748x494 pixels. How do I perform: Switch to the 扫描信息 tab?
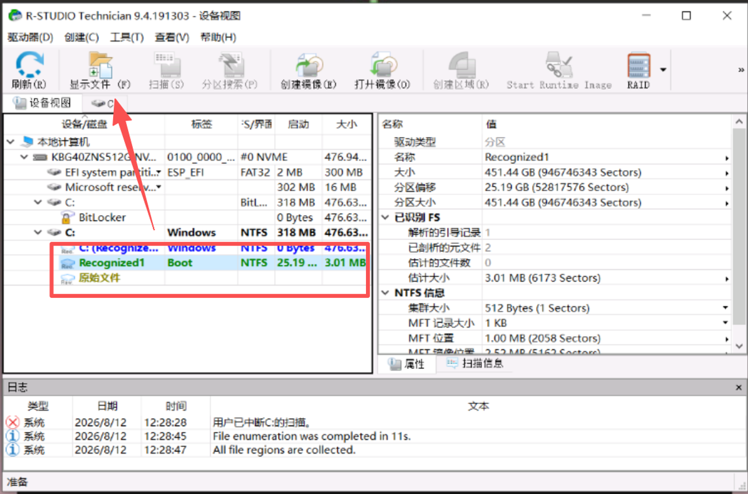(475, 363)
